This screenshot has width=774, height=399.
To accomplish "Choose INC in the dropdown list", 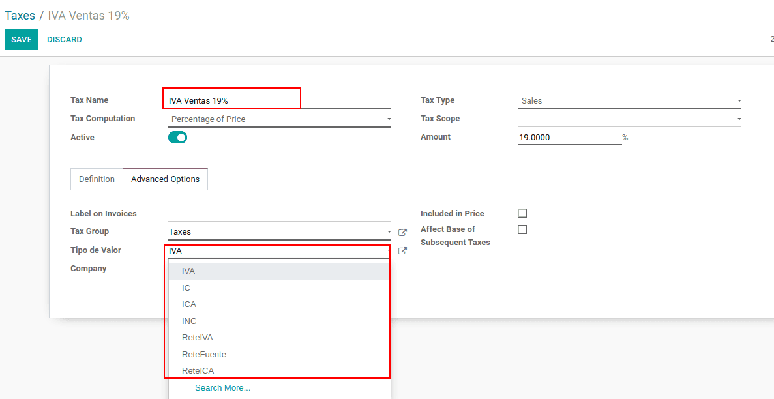I will click(279, 321).
